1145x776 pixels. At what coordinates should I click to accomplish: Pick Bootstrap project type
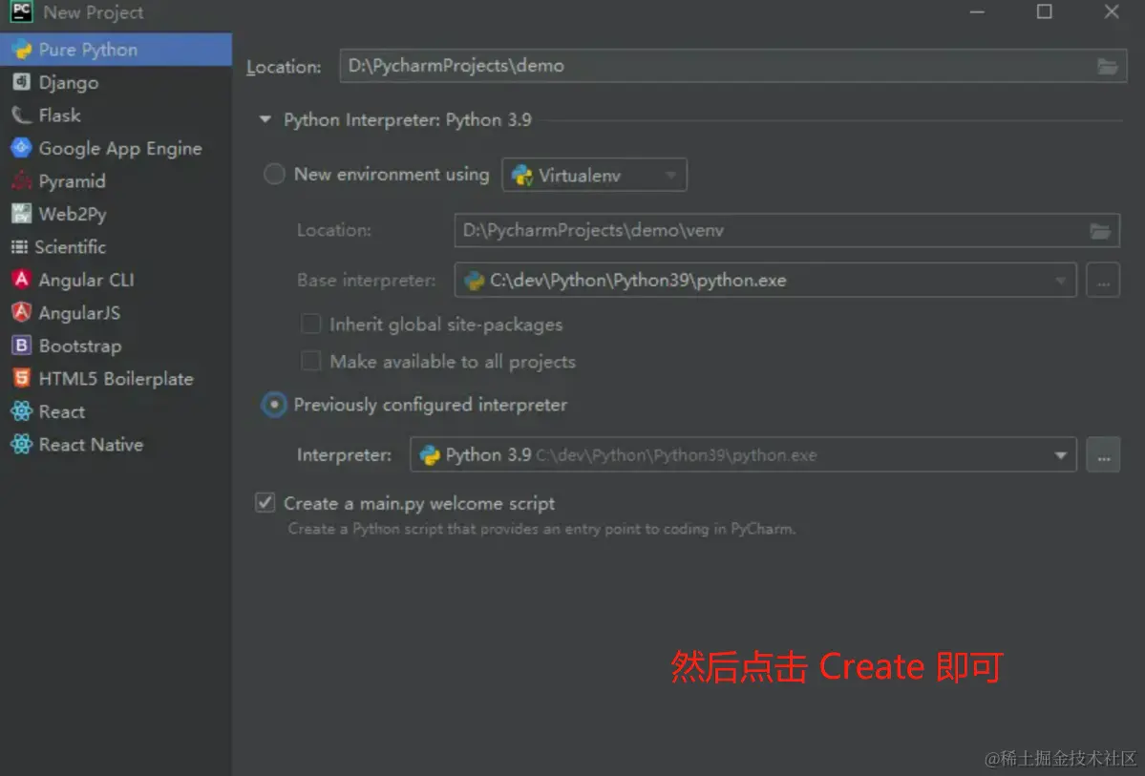tap(116, 346)
